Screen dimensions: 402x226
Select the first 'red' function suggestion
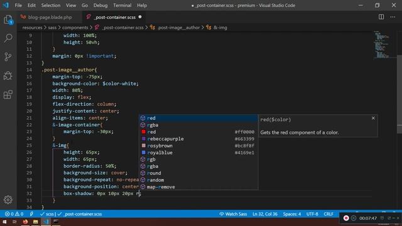(x=198, y=118)
